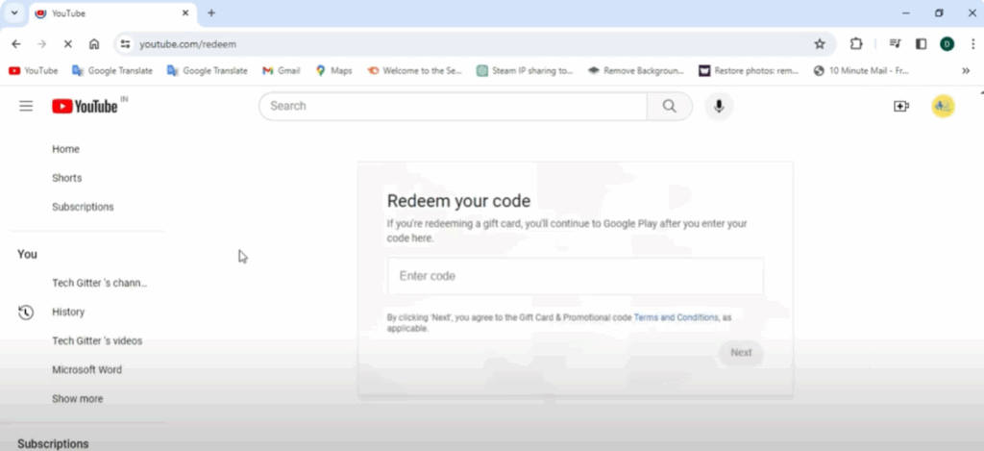
Task: Click the Enter code field
Action: point(576,276)
